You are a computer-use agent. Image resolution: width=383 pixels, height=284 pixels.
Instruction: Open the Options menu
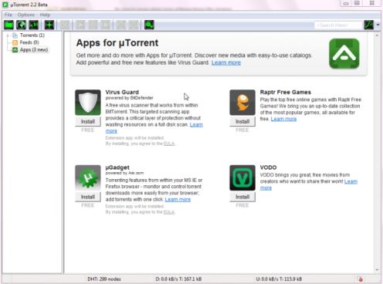[26, 15]
